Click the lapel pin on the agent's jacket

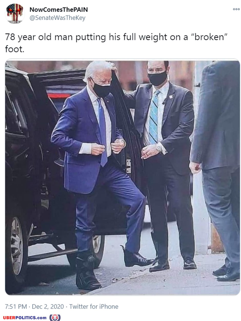pyautogui.click(x=171, y=97)
